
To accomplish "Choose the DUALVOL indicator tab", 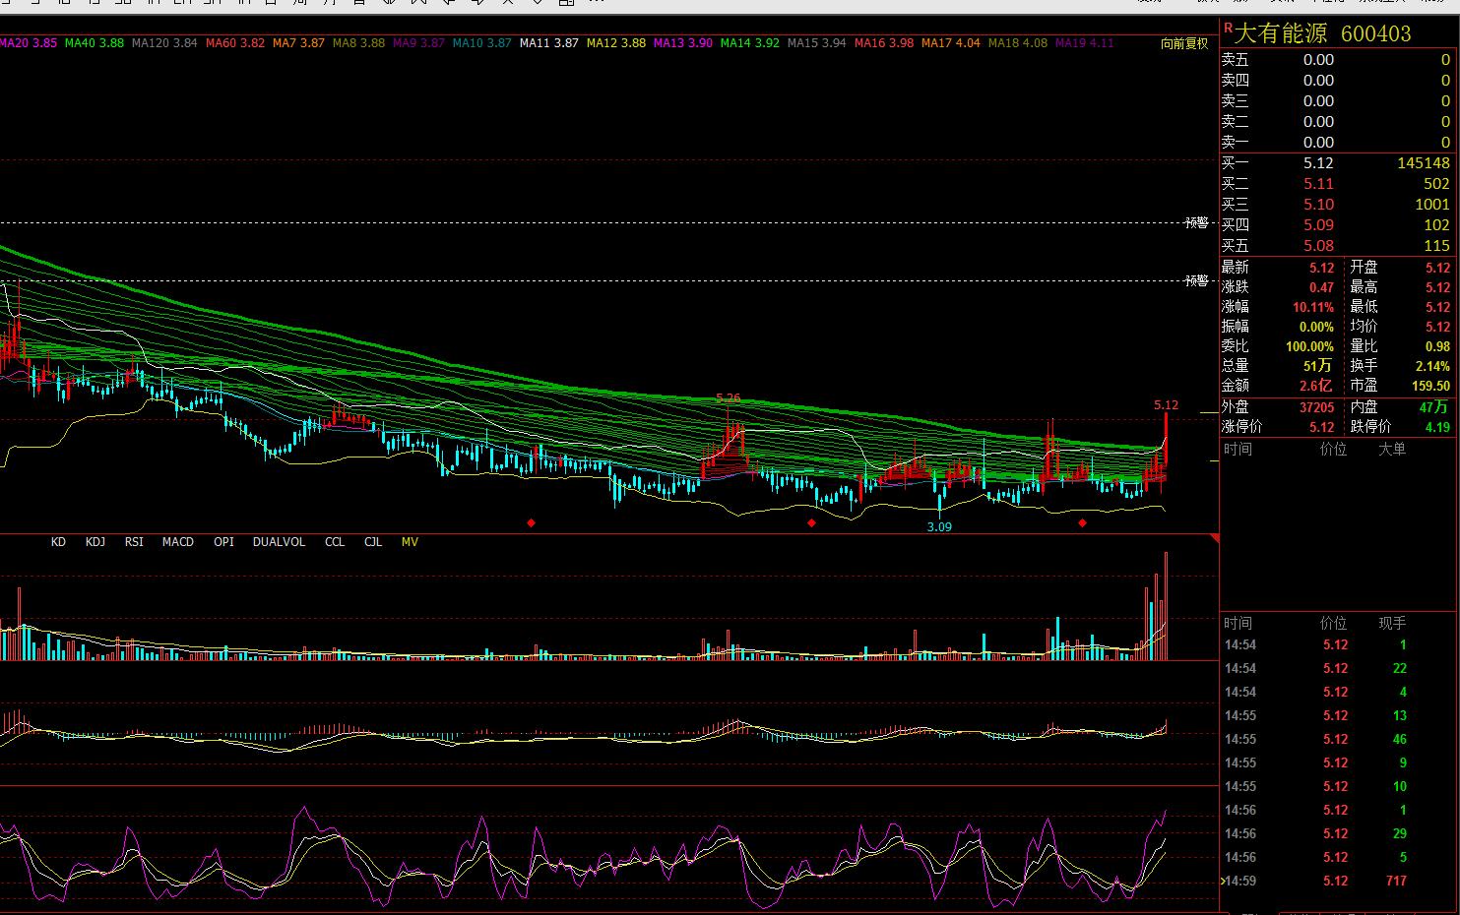I will click(x=279, y=542).
